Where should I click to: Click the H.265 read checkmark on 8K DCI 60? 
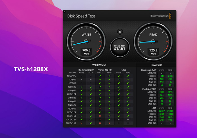[128, 116]
